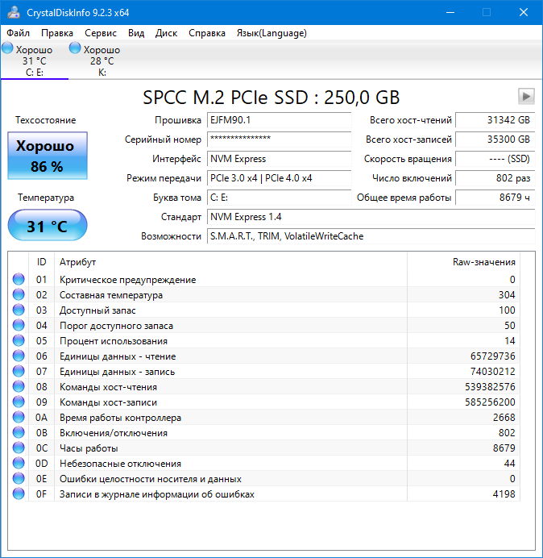Click the next disk arrow button

[526, 97]
